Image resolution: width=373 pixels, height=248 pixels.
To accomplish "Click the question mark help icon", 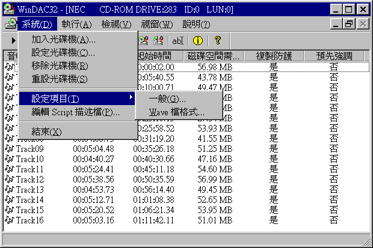I will (x=218, y=40).
